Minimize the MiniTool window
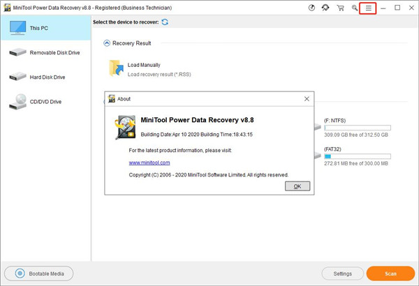Image resolution: width=419 pixels, height=286 pixels. tap(383, 8)
